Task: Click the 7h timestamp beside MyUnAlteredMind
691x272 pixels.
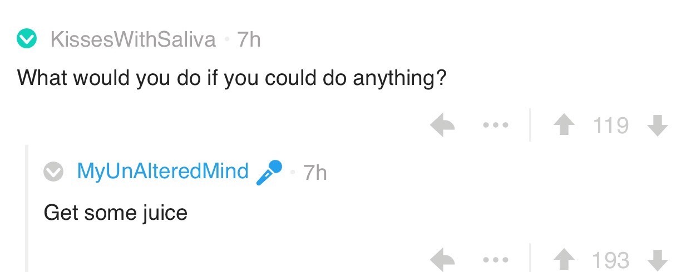Action: tap(315, 173)
